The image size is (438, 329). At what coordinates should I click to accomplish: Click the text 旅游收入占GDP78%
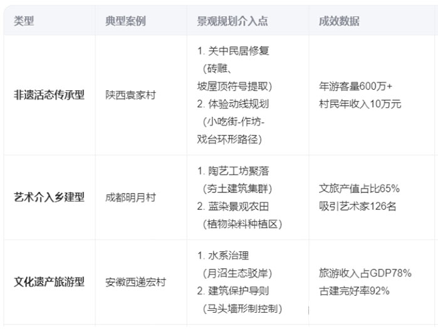click(365, 273)
